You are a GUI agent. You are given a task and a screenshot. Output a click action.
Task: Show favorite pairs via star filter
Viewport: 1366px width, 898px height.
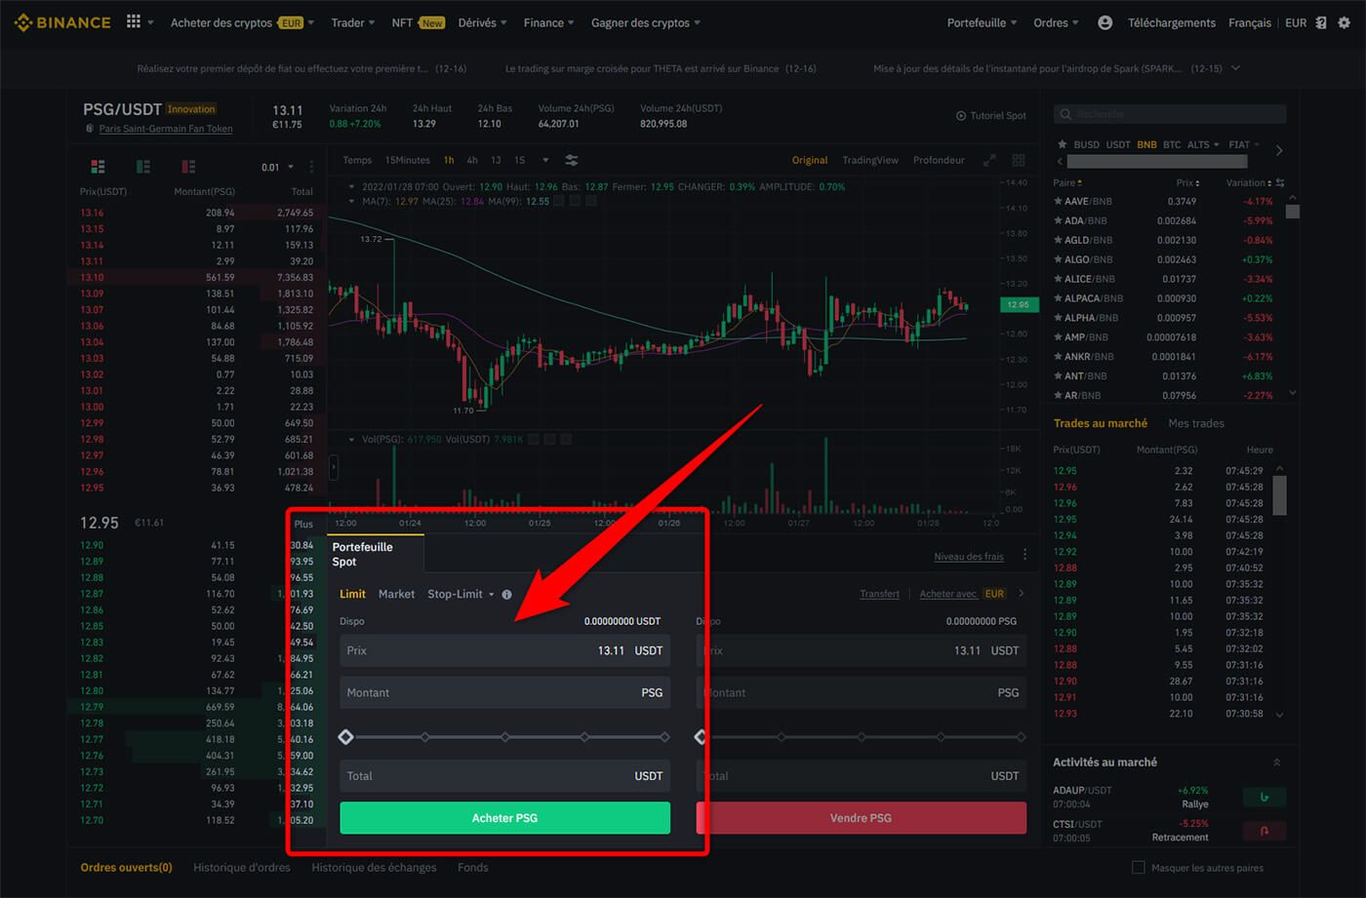pyautogui.click(x=1061, y=144)
